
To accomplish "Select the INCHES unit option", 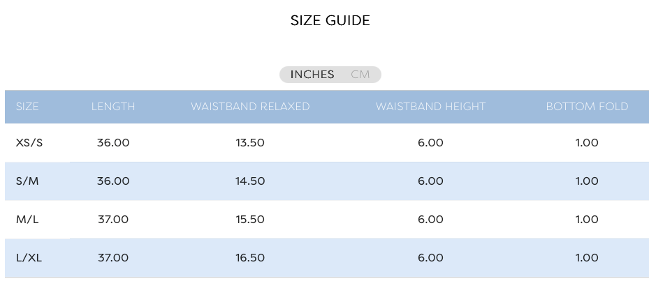I will [312, 75].
